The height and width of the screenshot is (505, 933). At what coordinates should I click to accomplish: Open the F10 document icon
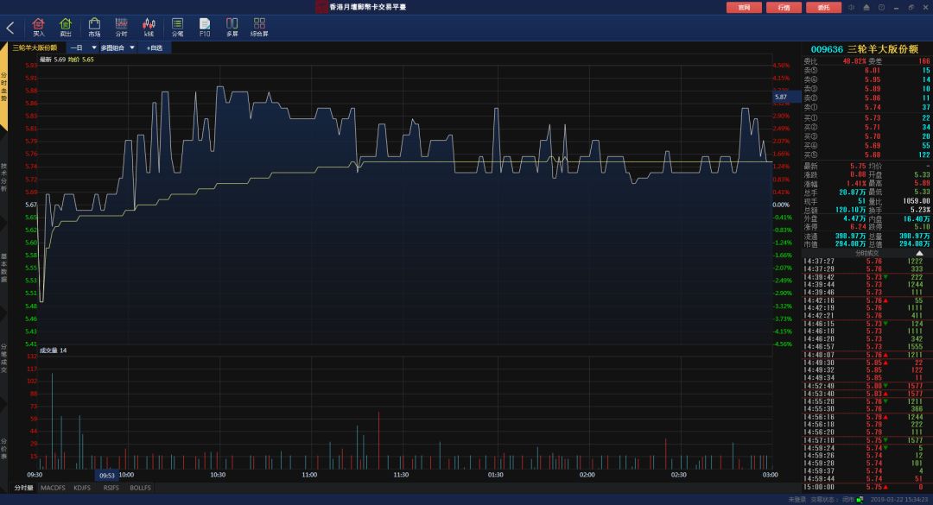(205, 27)
